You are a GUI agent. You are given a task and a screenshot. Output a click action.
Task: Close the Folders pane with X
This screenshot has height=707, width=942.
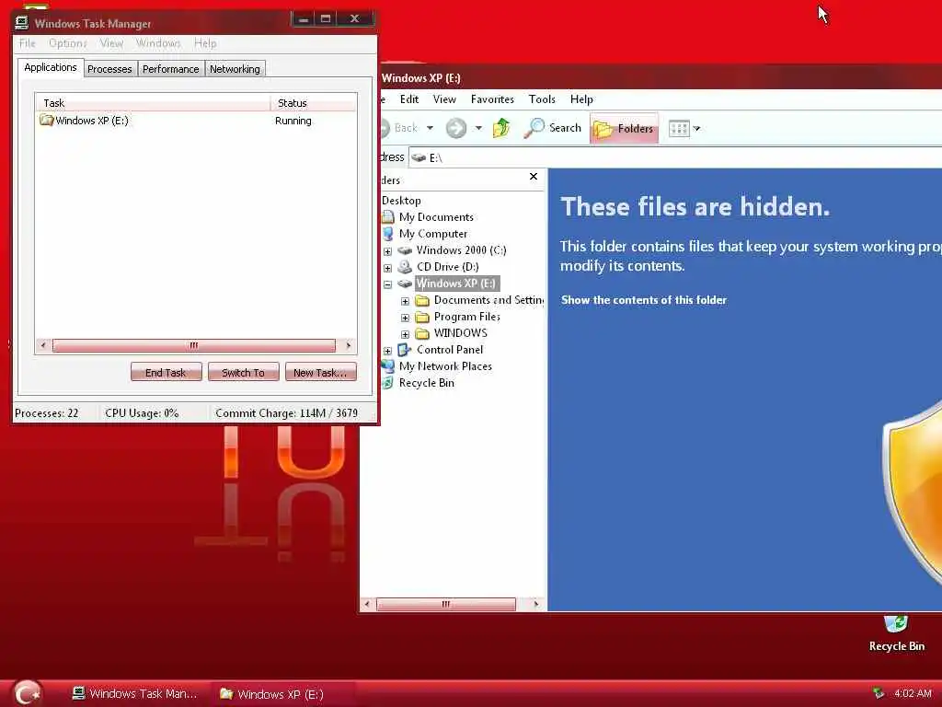533,176
